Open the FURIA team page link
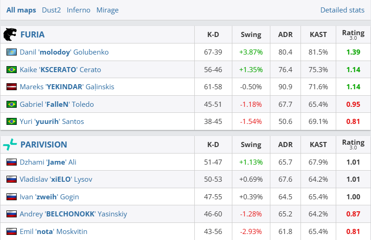 click(32, 35)
